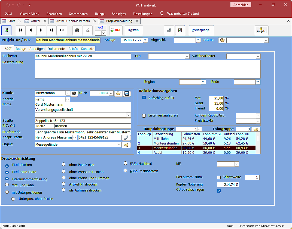Go to the last record button
This screenshot has height=229, width=292.
coord(51,30)
